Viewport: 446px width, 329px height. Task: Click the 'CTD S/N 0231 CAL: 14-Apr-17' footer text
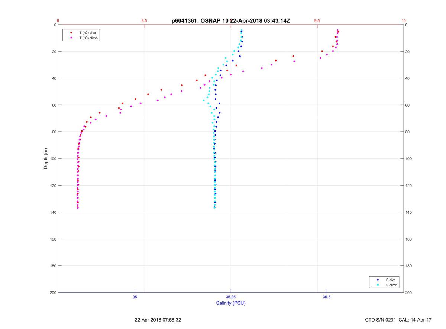click(398, 320)
